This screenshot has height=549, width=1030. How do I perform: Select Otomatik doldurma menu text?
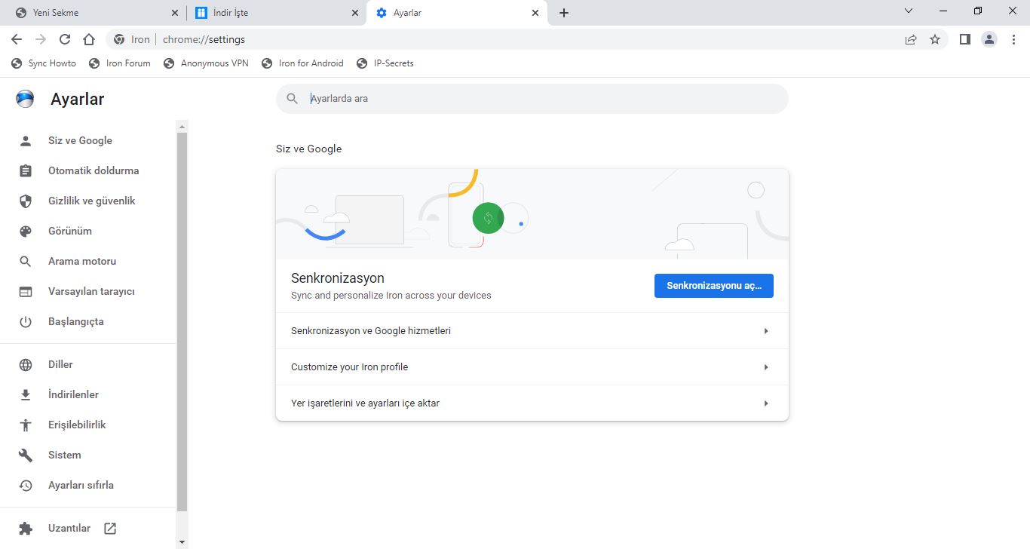tap(93, 170)
